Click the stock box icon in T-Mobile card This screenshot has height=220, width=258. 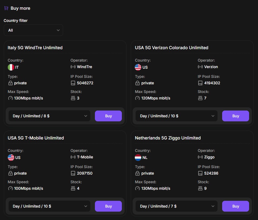click(73, 188)
